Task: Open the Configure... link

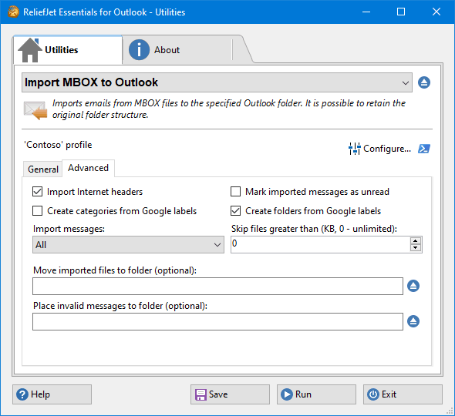Action: pos(387,149)
